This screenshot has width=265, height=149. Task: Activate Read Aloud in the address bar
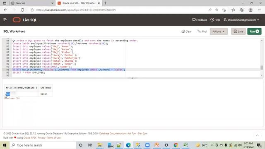click(210, 10)
